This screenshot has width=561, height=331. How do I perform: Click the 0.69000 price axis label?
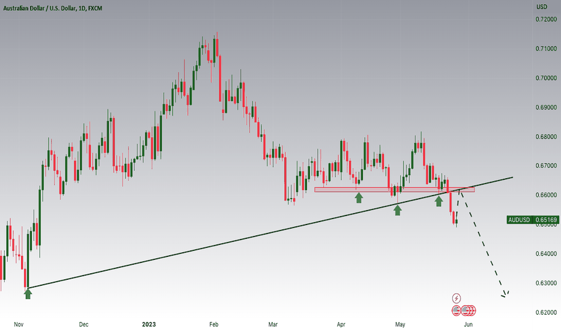[x=546, y=107]
